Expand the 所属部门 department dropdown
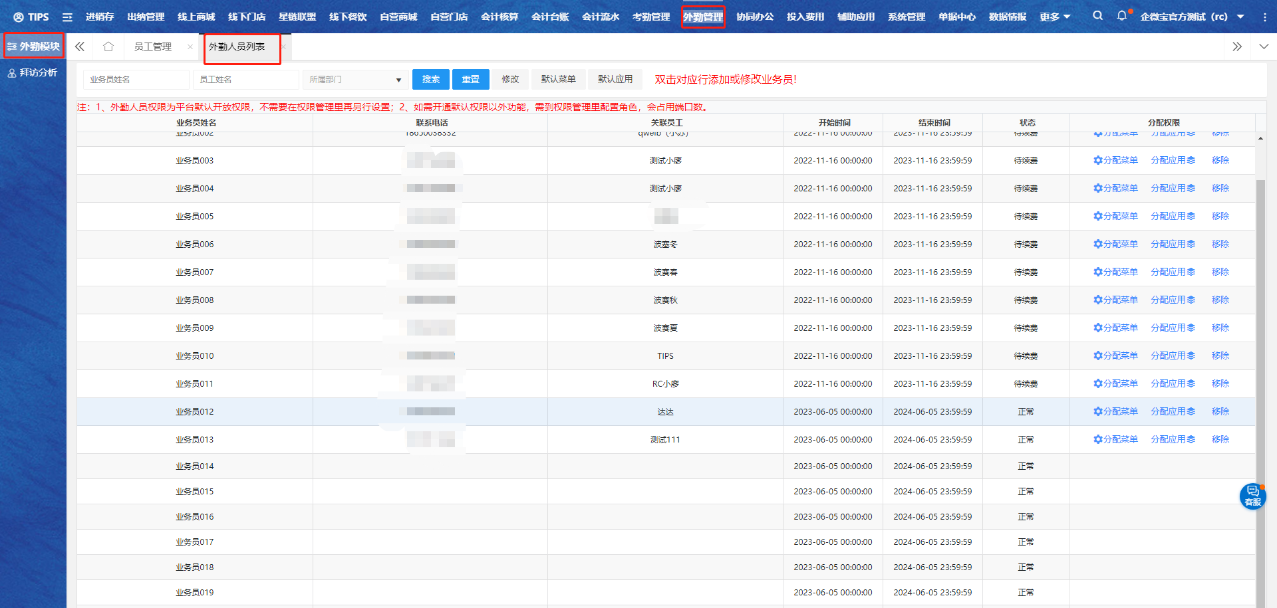 [x=355, y=80]
